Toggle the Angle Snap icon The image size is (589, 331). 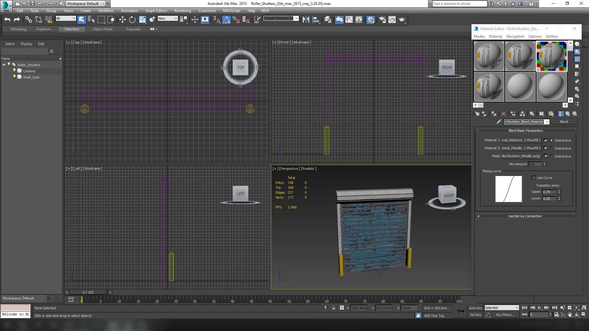pyautogui.click(x=226, y=20)
